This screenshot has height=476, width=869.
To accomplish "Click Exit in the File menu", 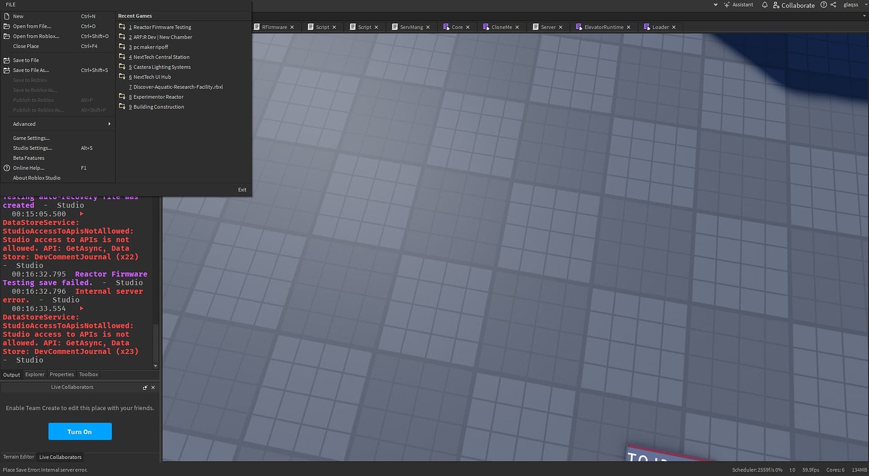I will tap(242, 190).
